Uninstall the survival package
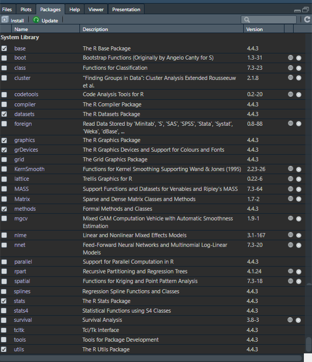 pos(299,320)
